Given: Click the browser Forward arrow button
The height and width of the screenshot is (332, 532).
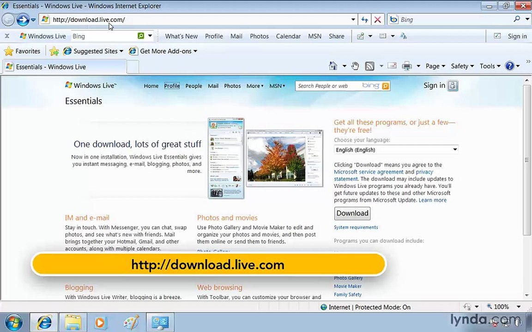Looking at the screenshot, I should (23, 20).
